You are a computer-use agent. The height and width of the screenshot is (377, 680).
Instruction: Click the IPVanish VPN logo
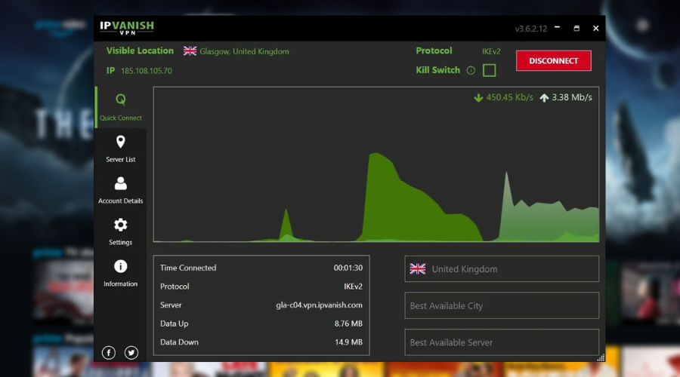click(x=127, y=28)
